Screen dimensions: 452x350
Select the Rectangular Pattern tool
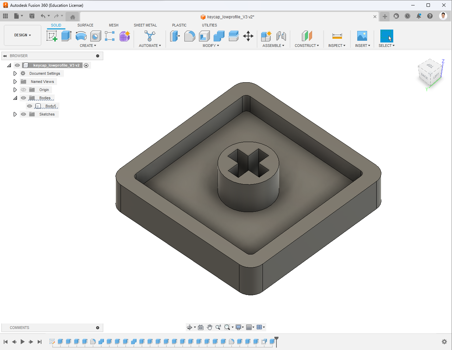point(110,36)
